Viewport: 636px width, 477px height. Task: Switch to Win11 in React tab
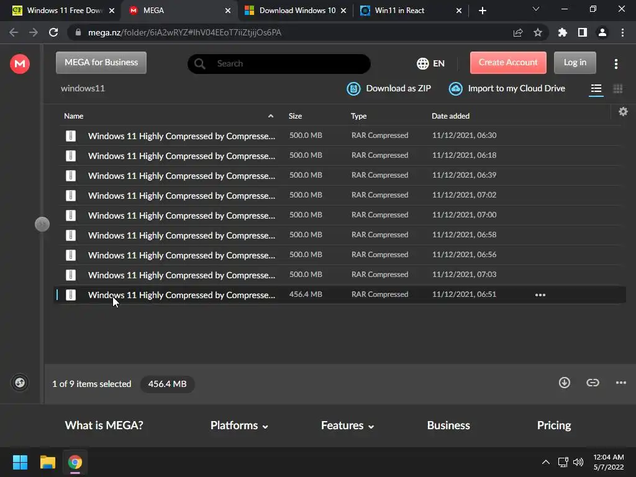point(410,11)
